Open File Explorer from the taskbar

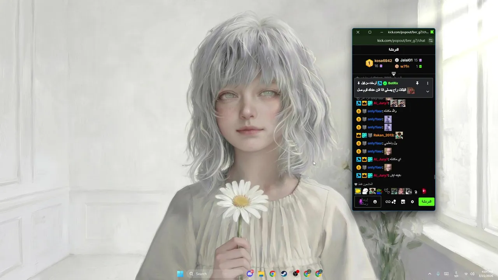click(x=261, y=274)
